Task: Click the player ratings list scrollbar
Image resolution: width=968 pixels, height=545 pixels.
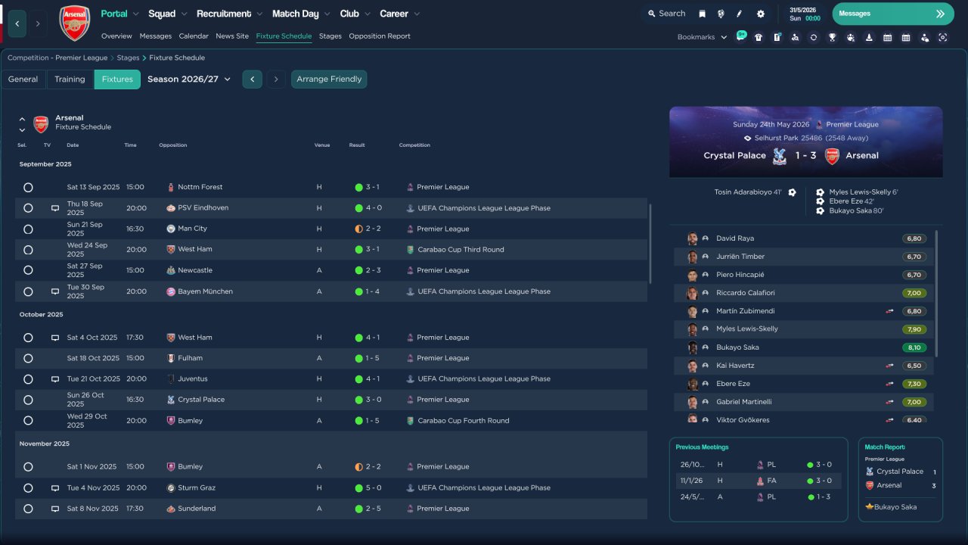Action: tap(937, 294)
